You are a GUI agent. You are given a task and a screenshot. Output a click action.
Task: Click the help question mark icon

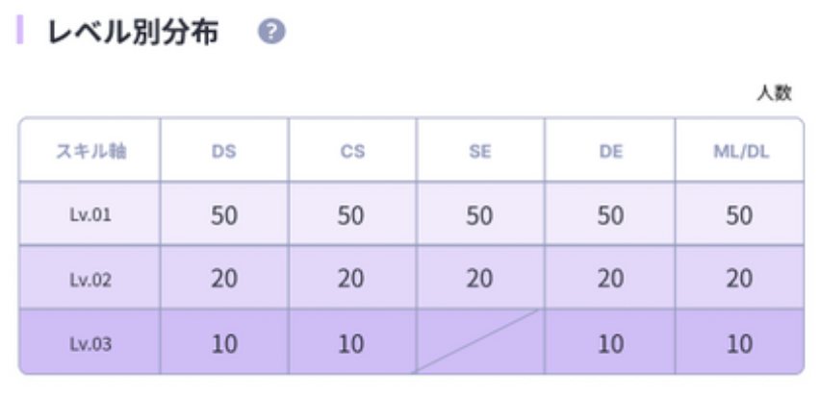click(273, 32)
